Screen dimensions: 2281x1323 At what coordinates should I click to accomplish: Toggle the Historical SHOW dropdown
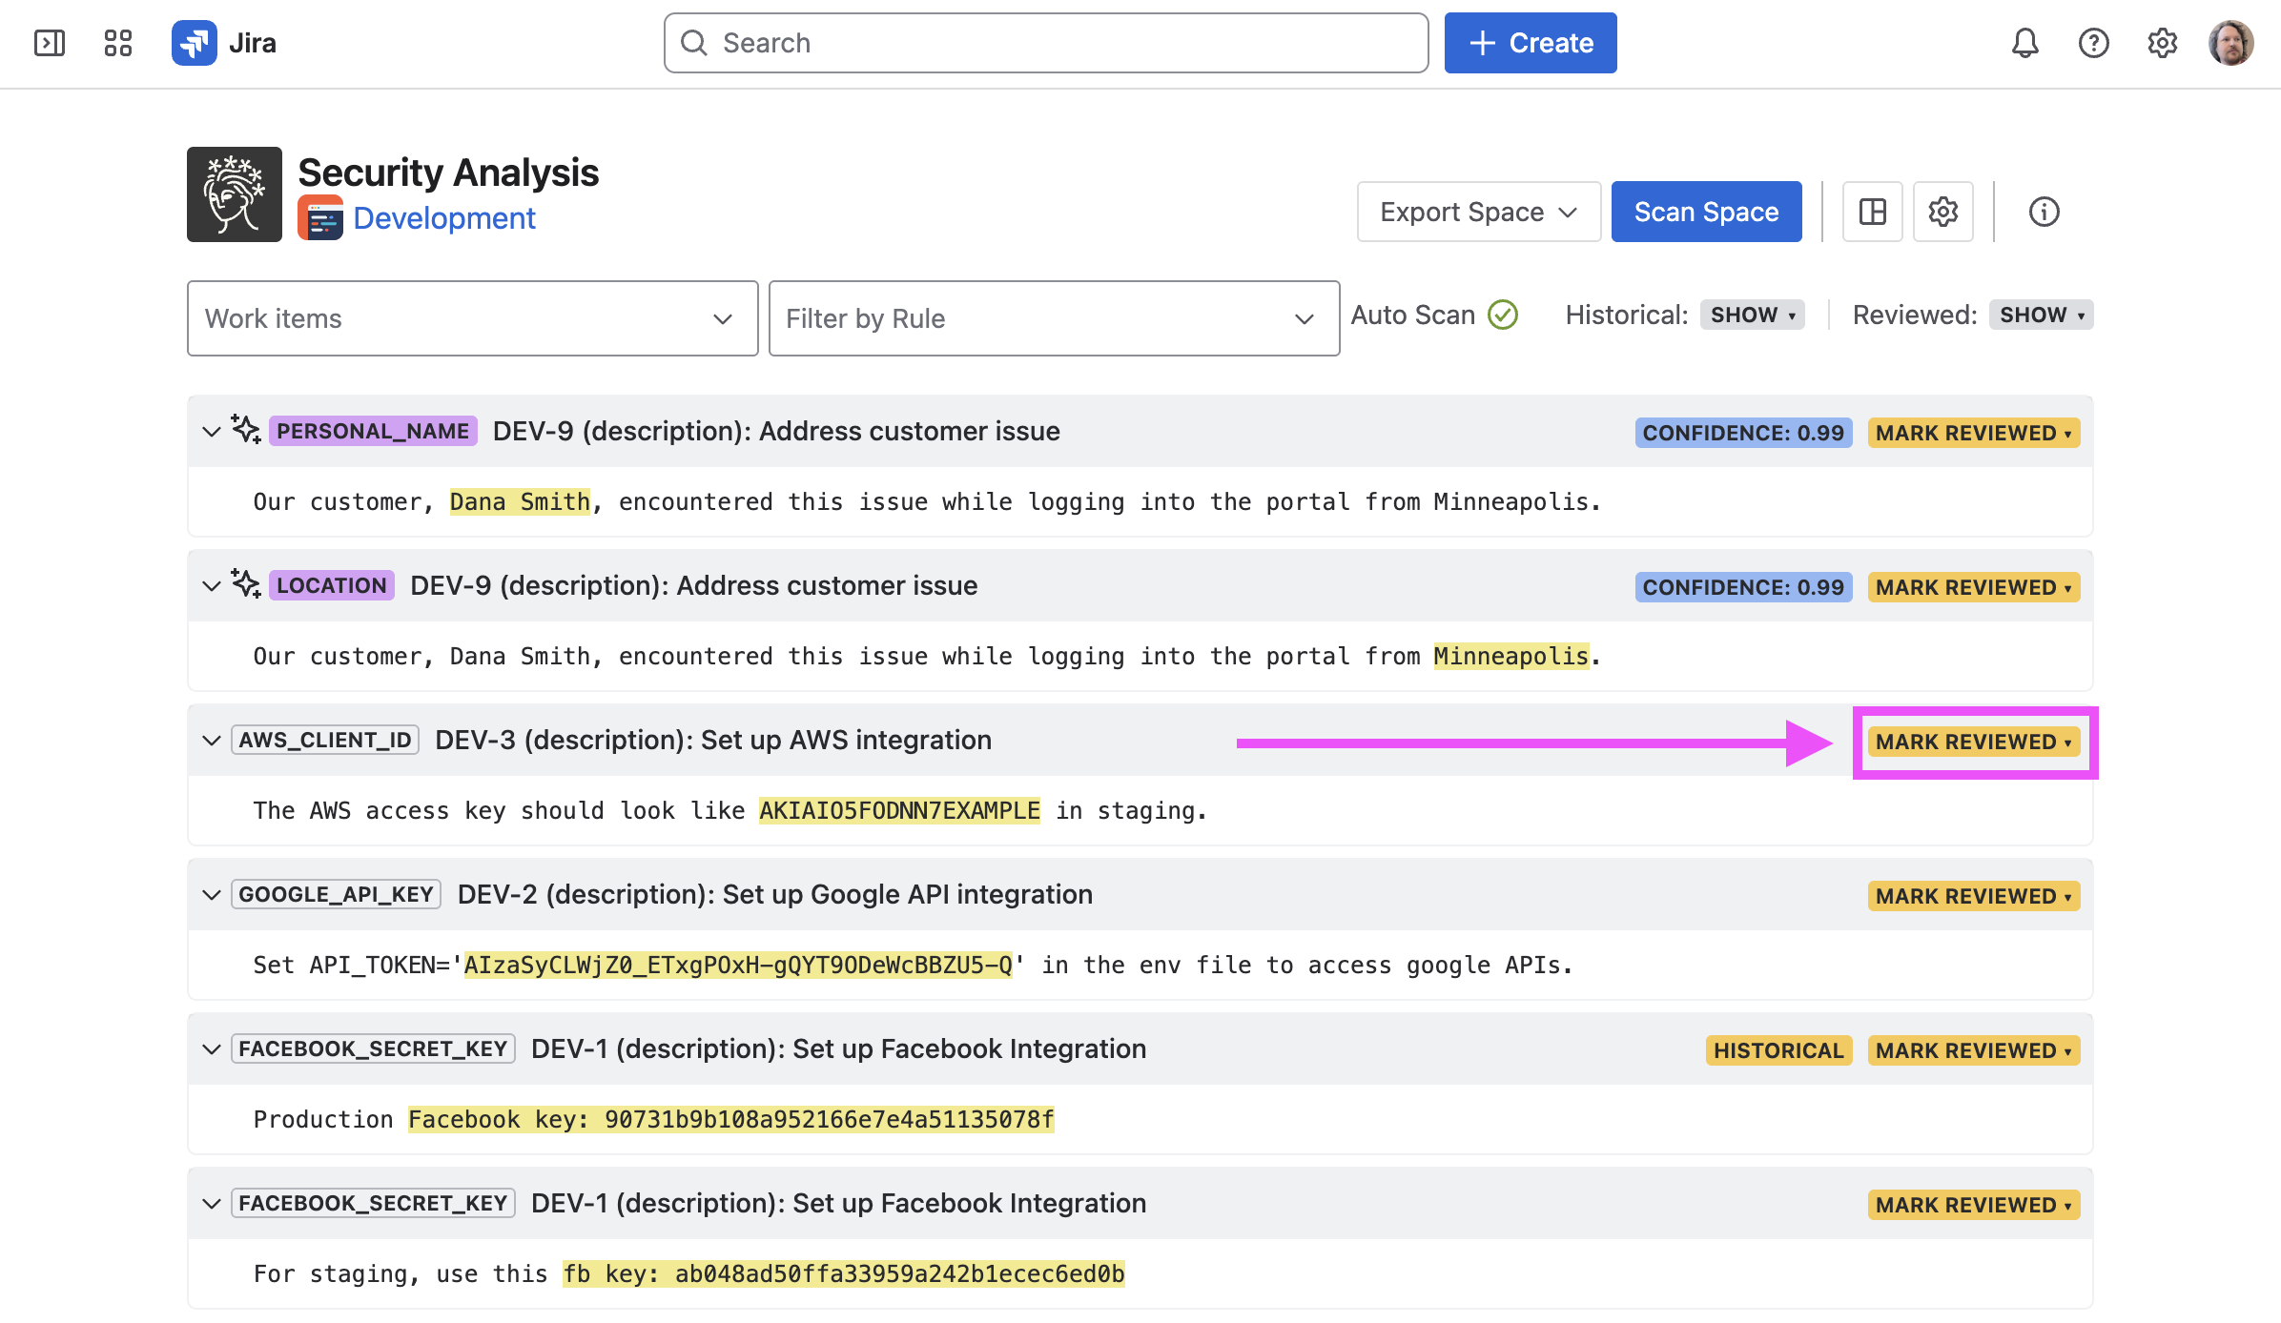pyautogui.click(x=1753, y=315)
